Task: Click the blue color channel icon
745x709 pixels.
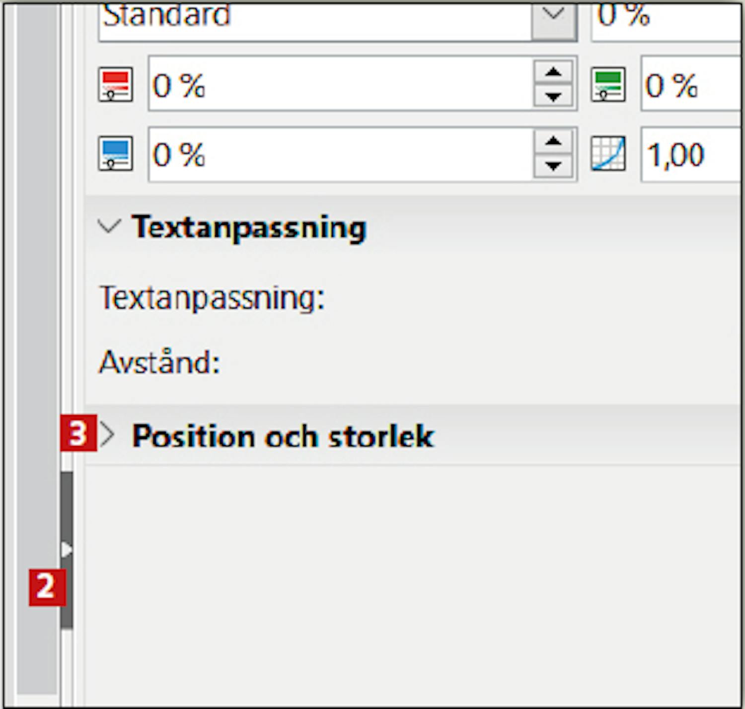Action: pos(115,154)
